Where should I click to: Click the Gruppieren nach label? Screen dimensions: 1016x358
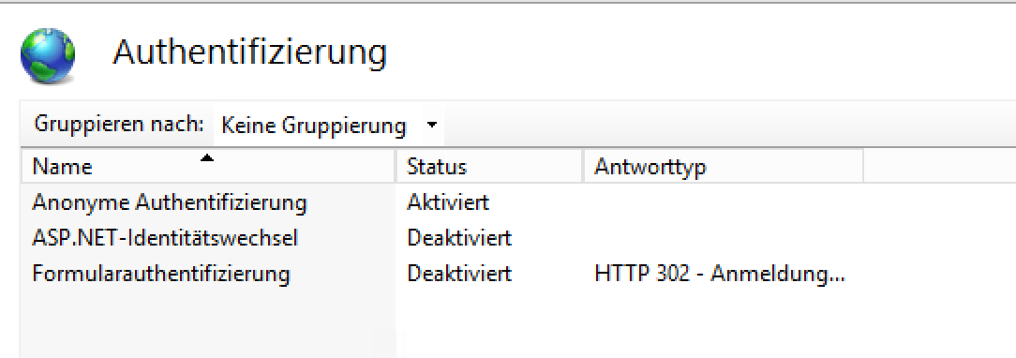(x=119, y=124)
